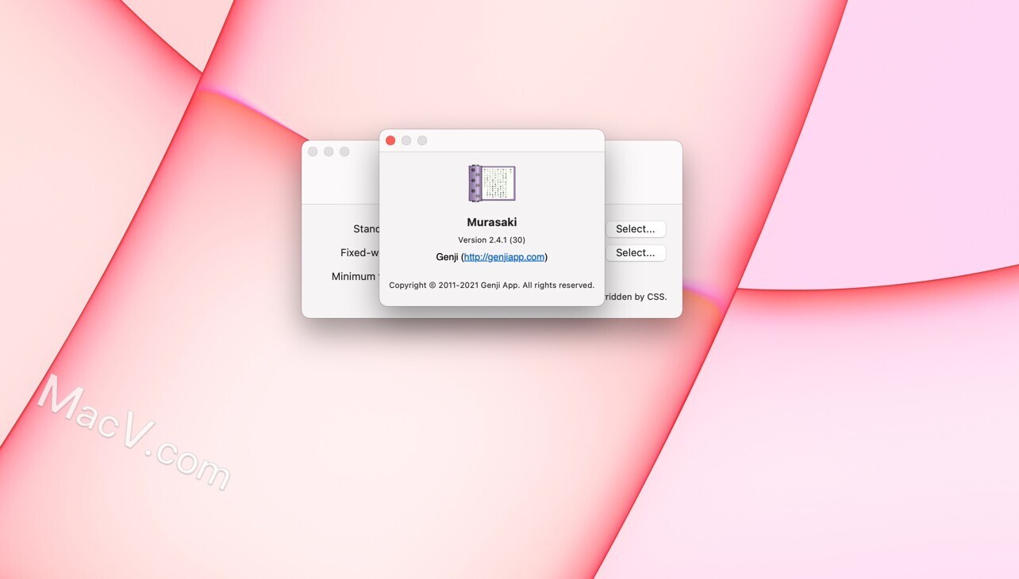Click the zoom button of the preferences window
This screenshot has width=1019, height=579.
pyautogui.click(x=344, y=151)
